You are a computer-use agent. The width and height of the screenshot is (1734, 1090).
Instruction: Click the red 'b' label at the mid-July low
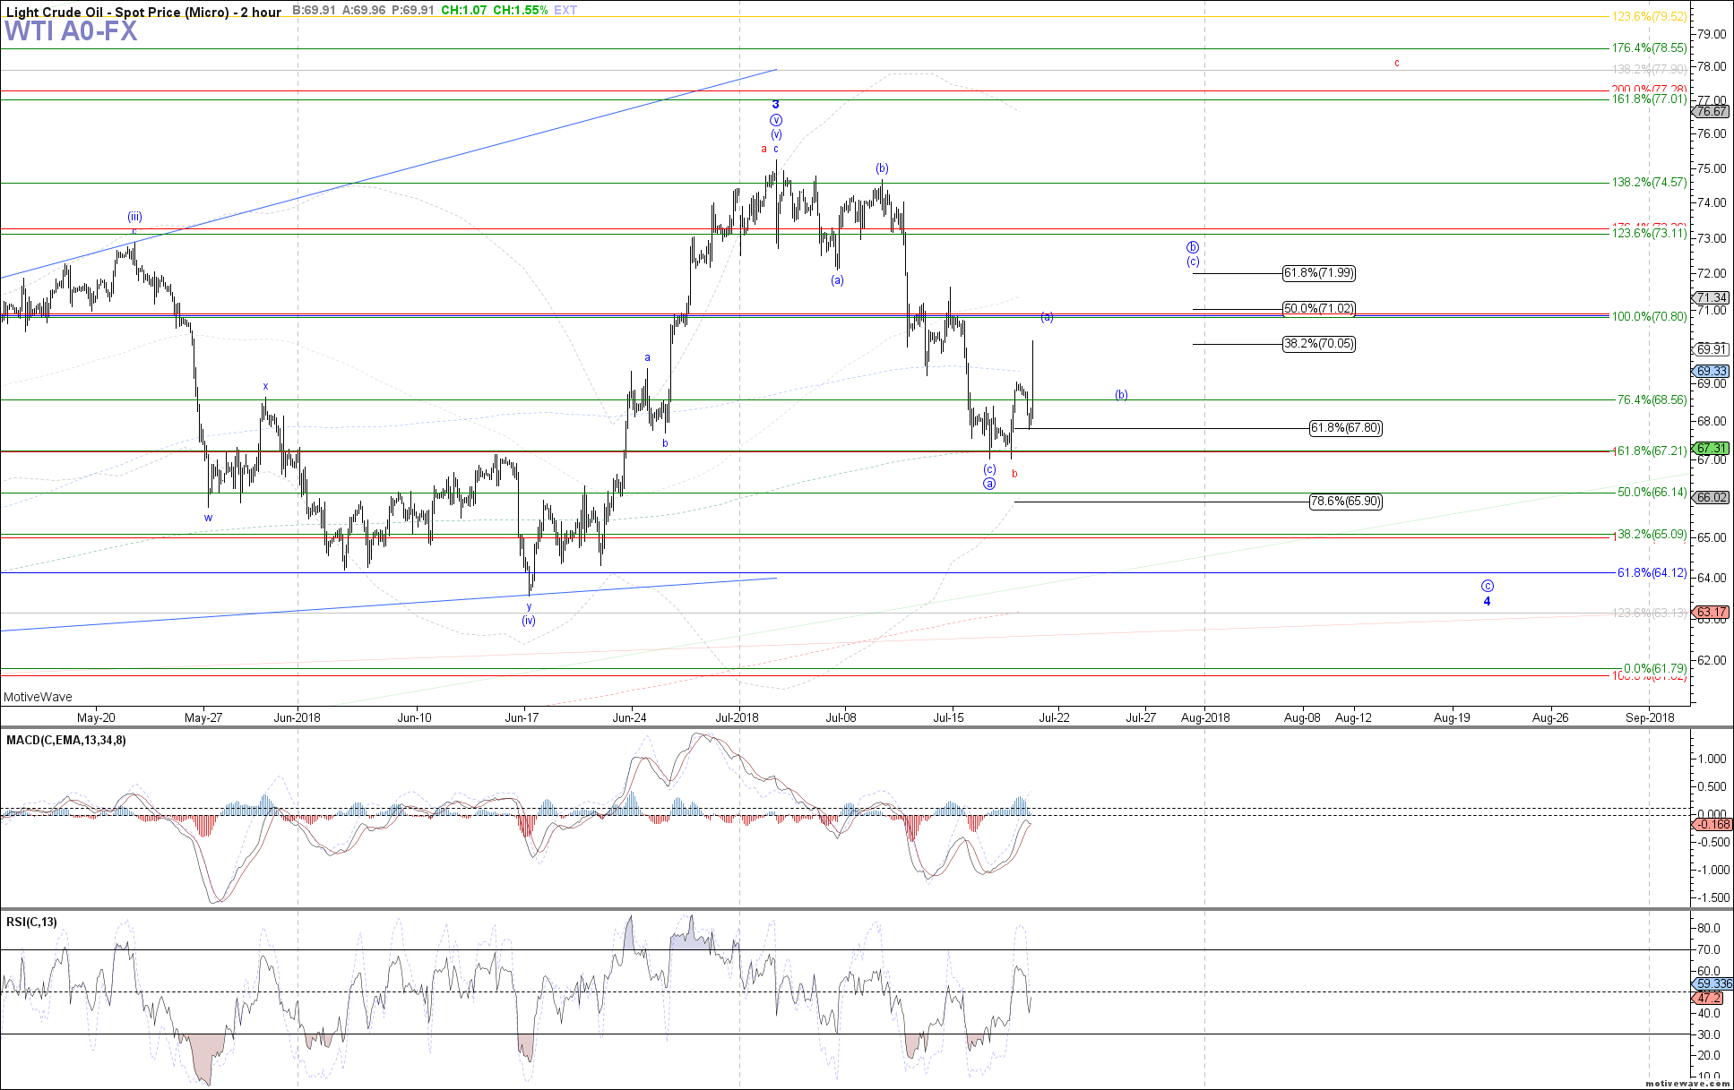coord(1014,473)
